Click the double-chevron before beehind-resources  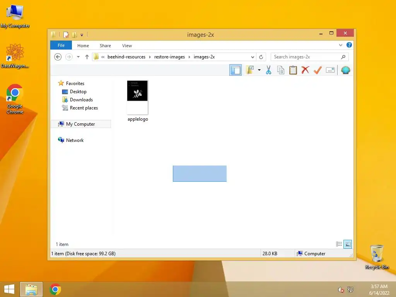pyautogui.click(x=103, y=57)
